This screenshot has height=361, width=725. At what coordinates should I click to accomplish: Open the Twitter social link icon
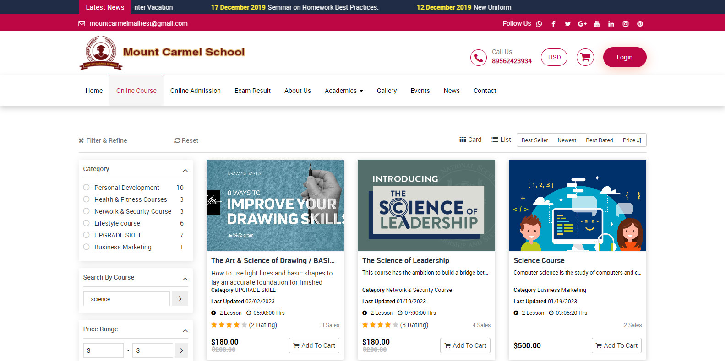coord(567,24)
